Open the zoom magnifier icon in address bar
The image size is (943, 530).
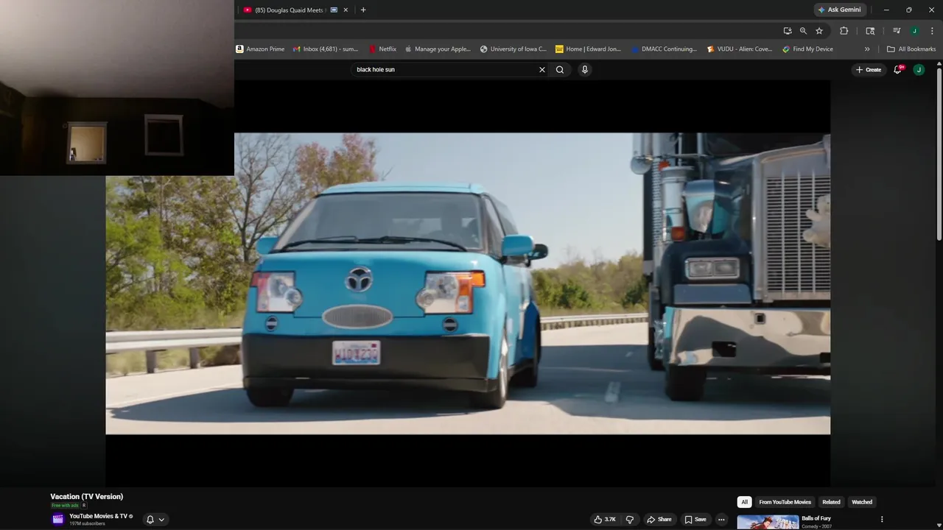[803, 31]
